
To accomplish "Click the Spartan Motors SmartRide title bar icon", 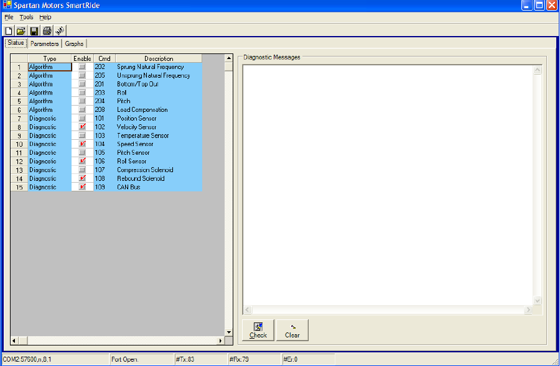I will (7, 5).
